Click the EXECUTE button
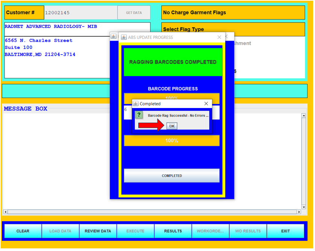This screenshot has width=315, height=251. pos(136,232)
